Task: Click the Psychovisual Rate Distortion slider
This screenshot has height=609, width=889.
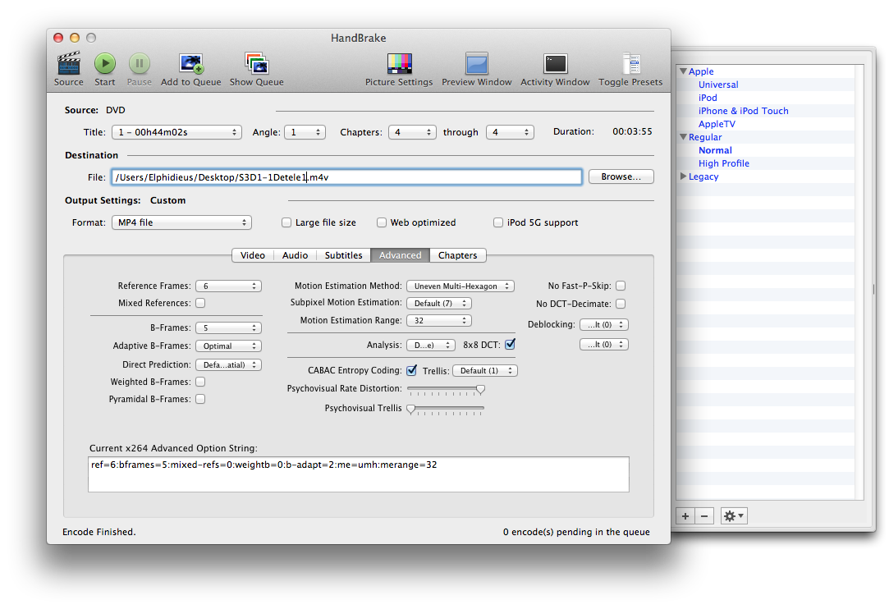Action: (446, 390)
